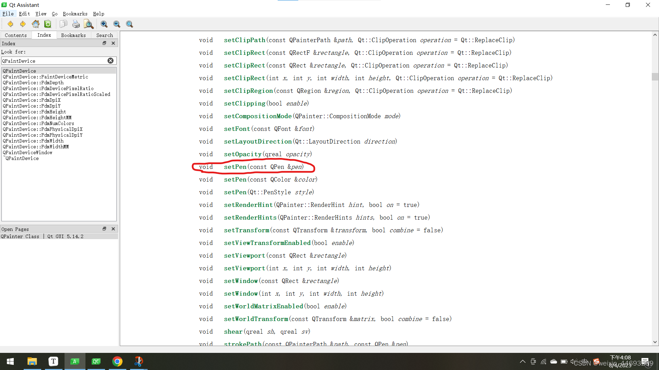This screenshot has width=659, height=370.
Task: Click the vertical scrollbar thumb
Action: click(655, 77)
